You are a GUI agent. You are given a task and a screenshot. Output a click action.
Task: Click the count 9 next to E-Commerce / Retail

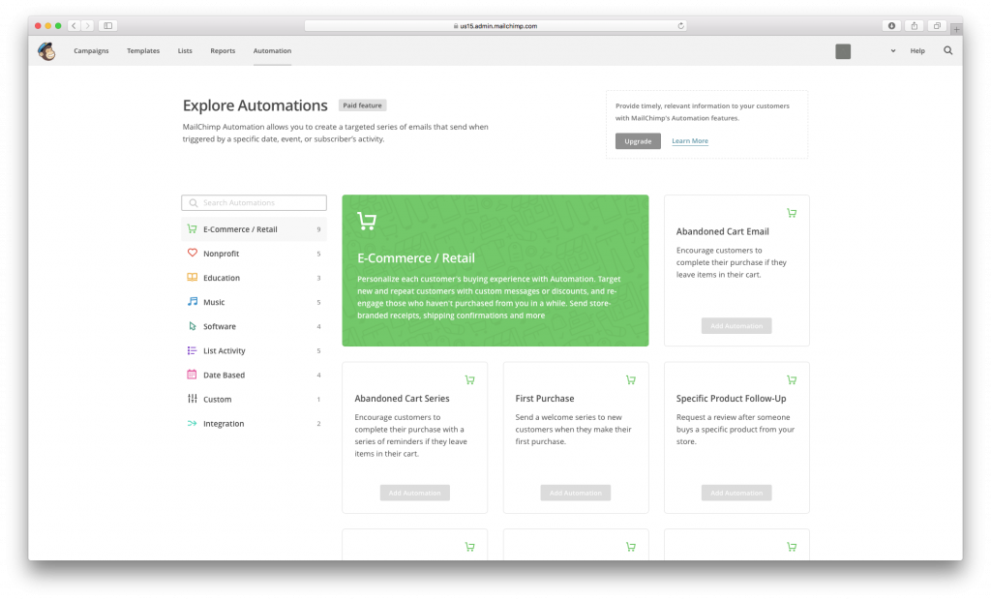tap(318, 229)
